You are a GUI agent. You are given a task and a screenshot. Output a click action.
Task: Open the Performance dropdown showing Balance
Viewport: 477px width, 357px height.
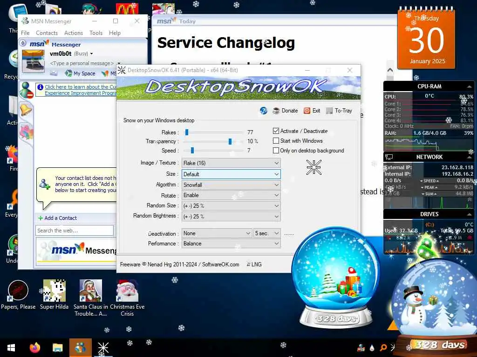click(x=231, y=244)
